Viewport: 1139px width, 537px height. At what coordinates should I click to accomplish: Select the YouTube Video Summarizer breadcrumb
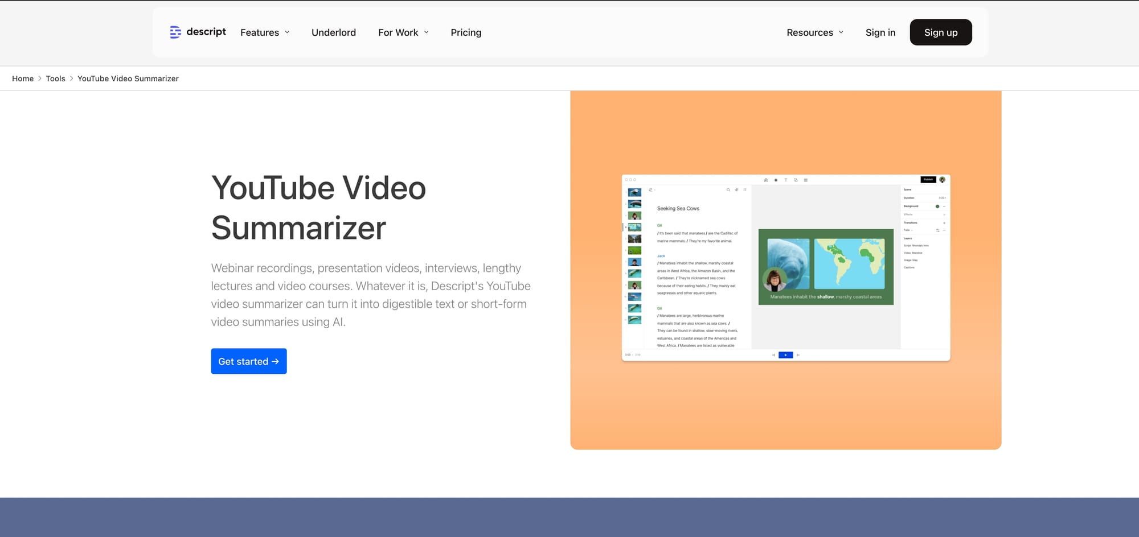(128, 79)
